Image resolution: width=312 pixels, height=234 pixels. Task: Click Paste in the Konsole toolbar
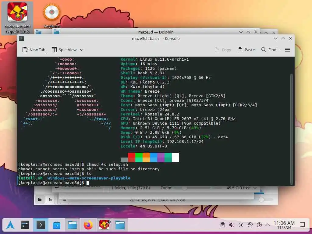246,50
